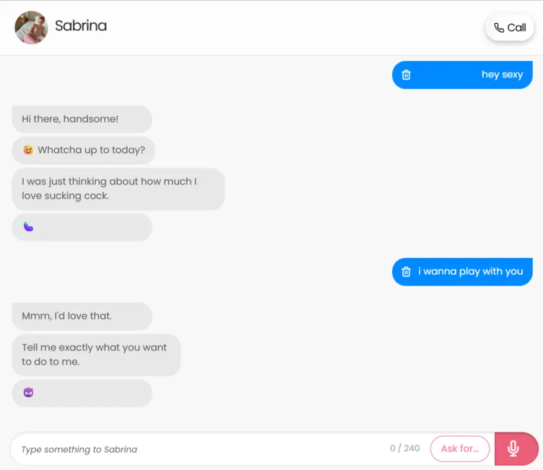Click the Sabrina name in header
Image resolution: width=543 pixels, height=470 pixels.
[81, 26]
